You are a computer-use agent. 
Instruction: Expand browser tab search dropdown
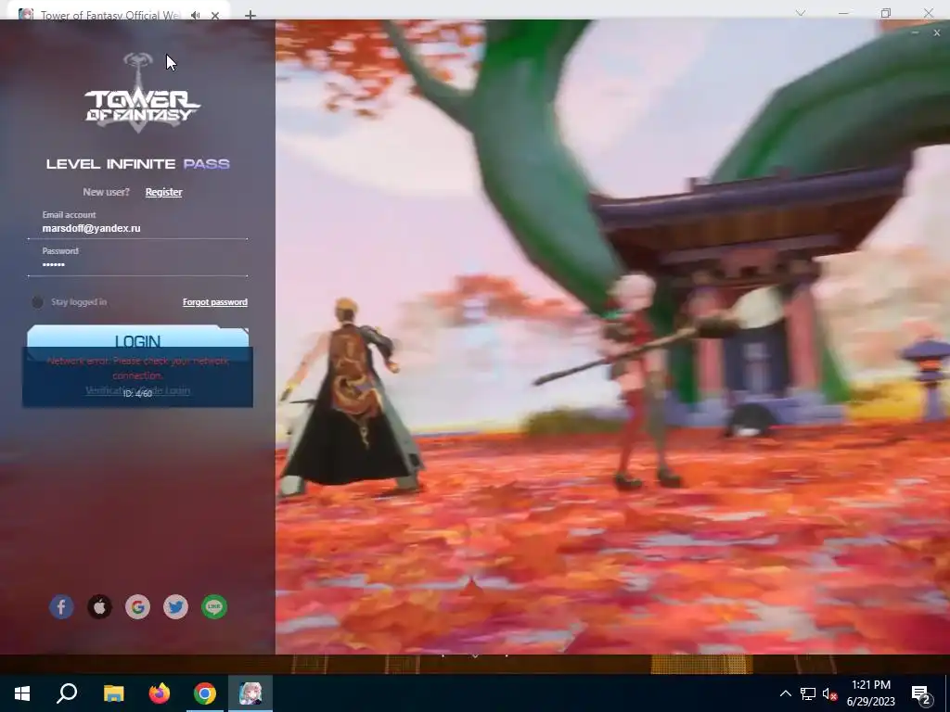coord(801,13)
